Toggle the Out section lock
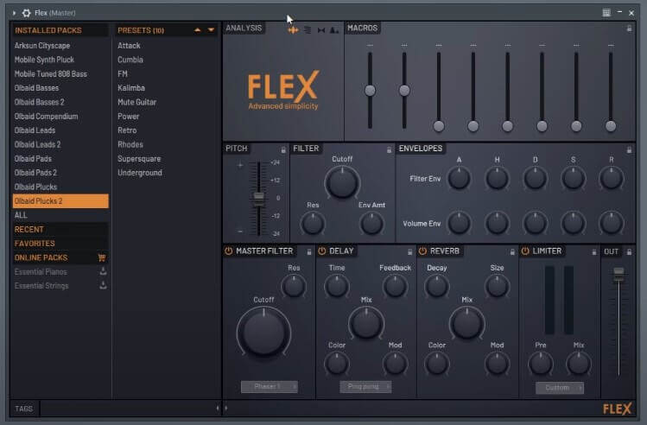647x425 pixels. tap(629, 251)
